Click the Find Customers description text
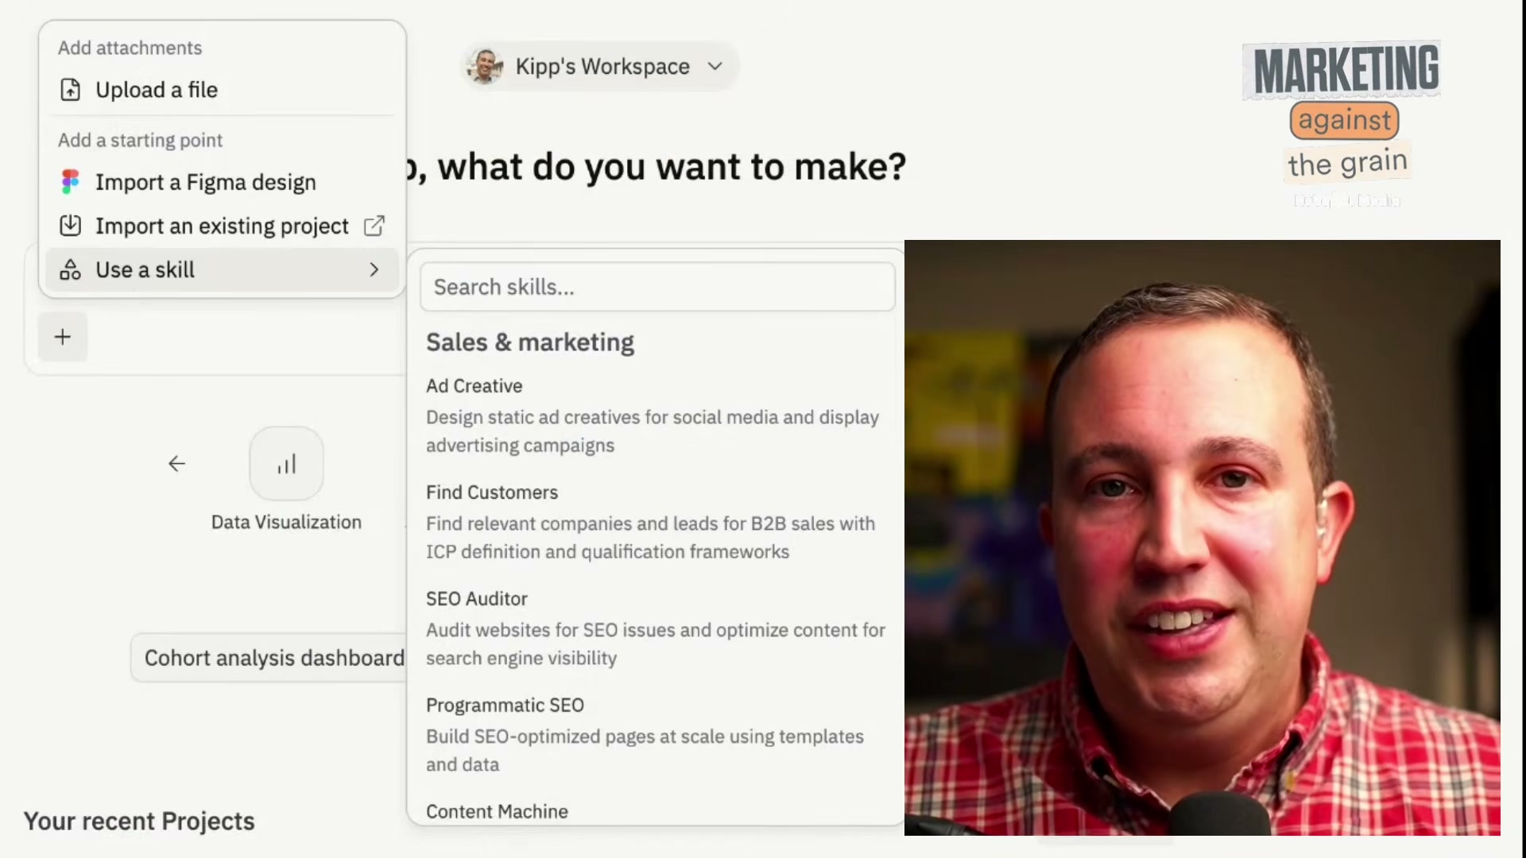 (x=650, y=538)
